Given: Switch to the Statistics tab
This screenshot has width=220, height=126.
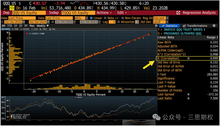Looking at the screenshot, I should tap(169, 26).
